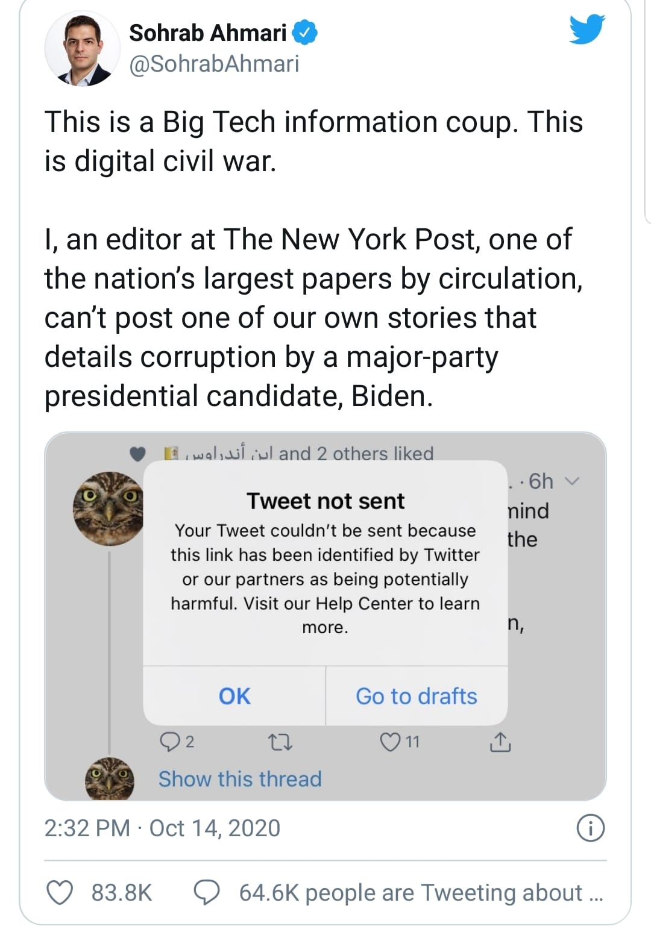The image size is (651, 926).
Task: Click the tweet info circle icon
Action: (590, 828)
